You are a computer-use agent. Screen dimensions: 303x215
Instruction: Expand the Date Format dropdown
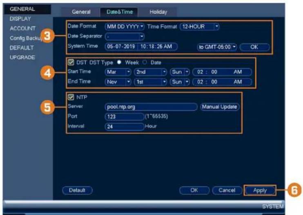tap(125, 27)
